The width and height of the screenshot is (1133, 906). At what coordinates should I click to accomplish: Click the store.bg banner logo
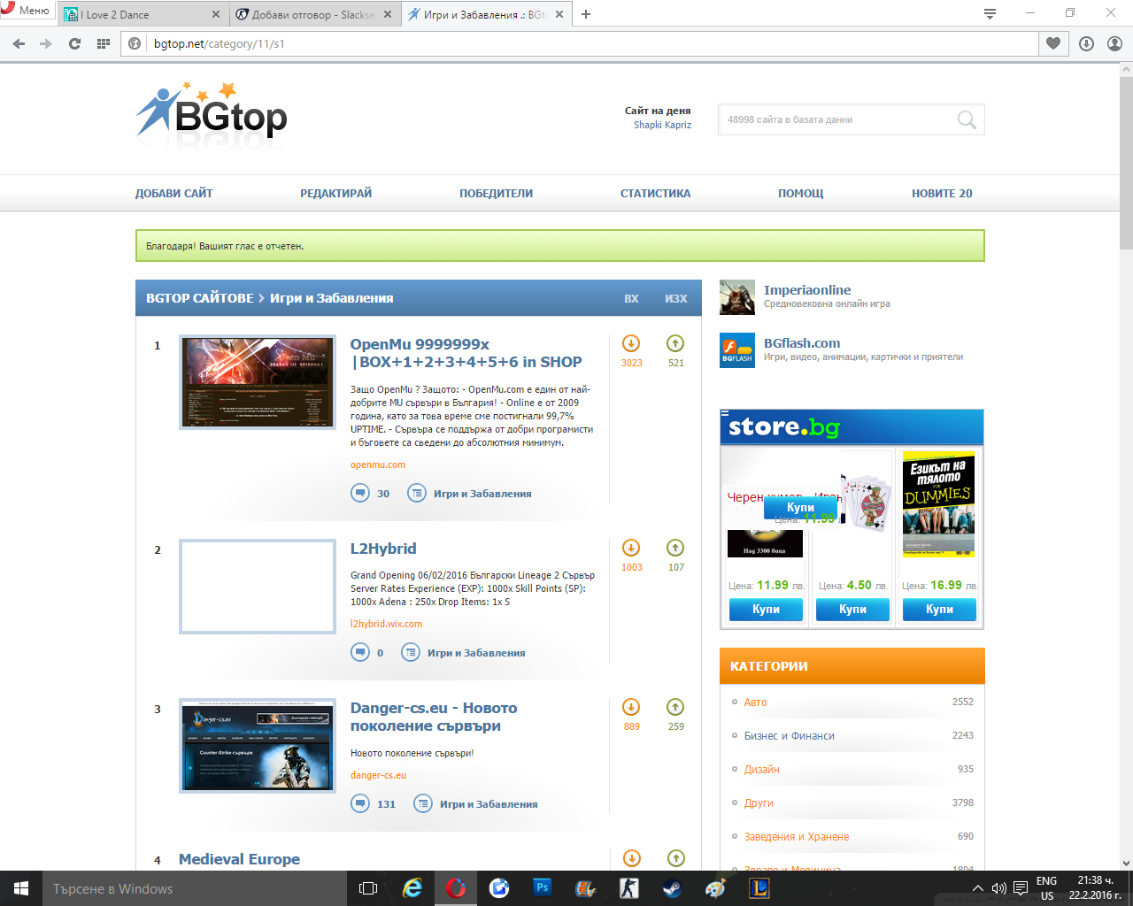pos(784,427)
